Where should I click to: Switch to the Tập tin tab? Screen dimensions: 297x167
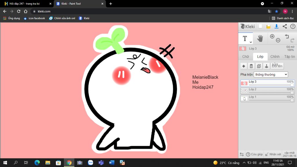point(290,57)
